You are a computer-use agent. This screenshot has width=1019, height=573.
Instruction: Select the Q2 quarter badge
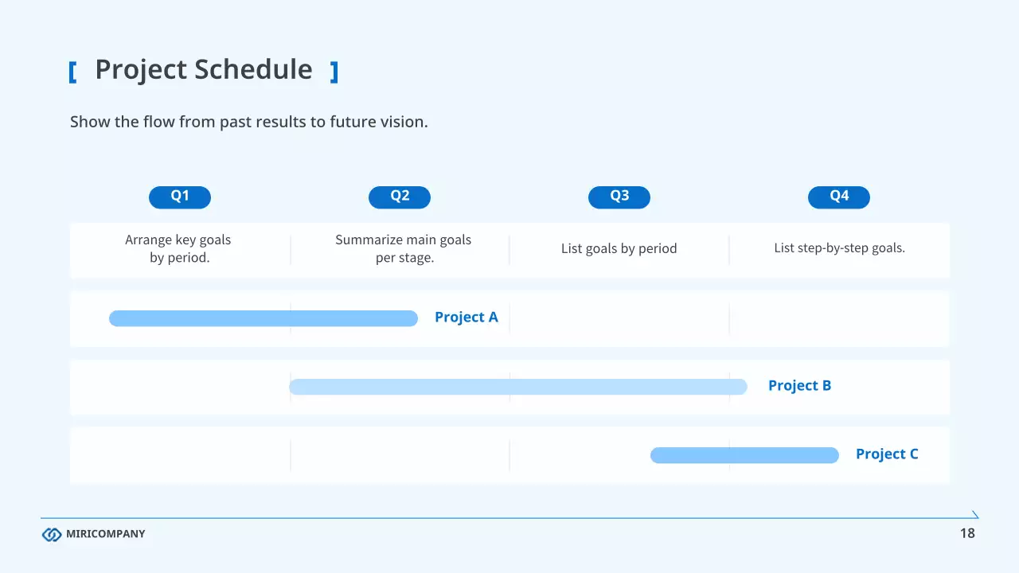tap(400, 197)
